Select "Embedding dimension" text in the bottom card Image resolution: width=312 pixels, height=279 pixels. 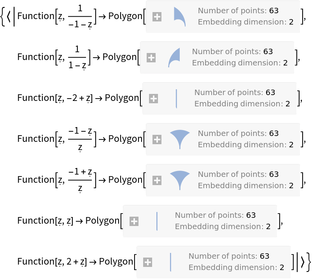click(x=232, y=267)
